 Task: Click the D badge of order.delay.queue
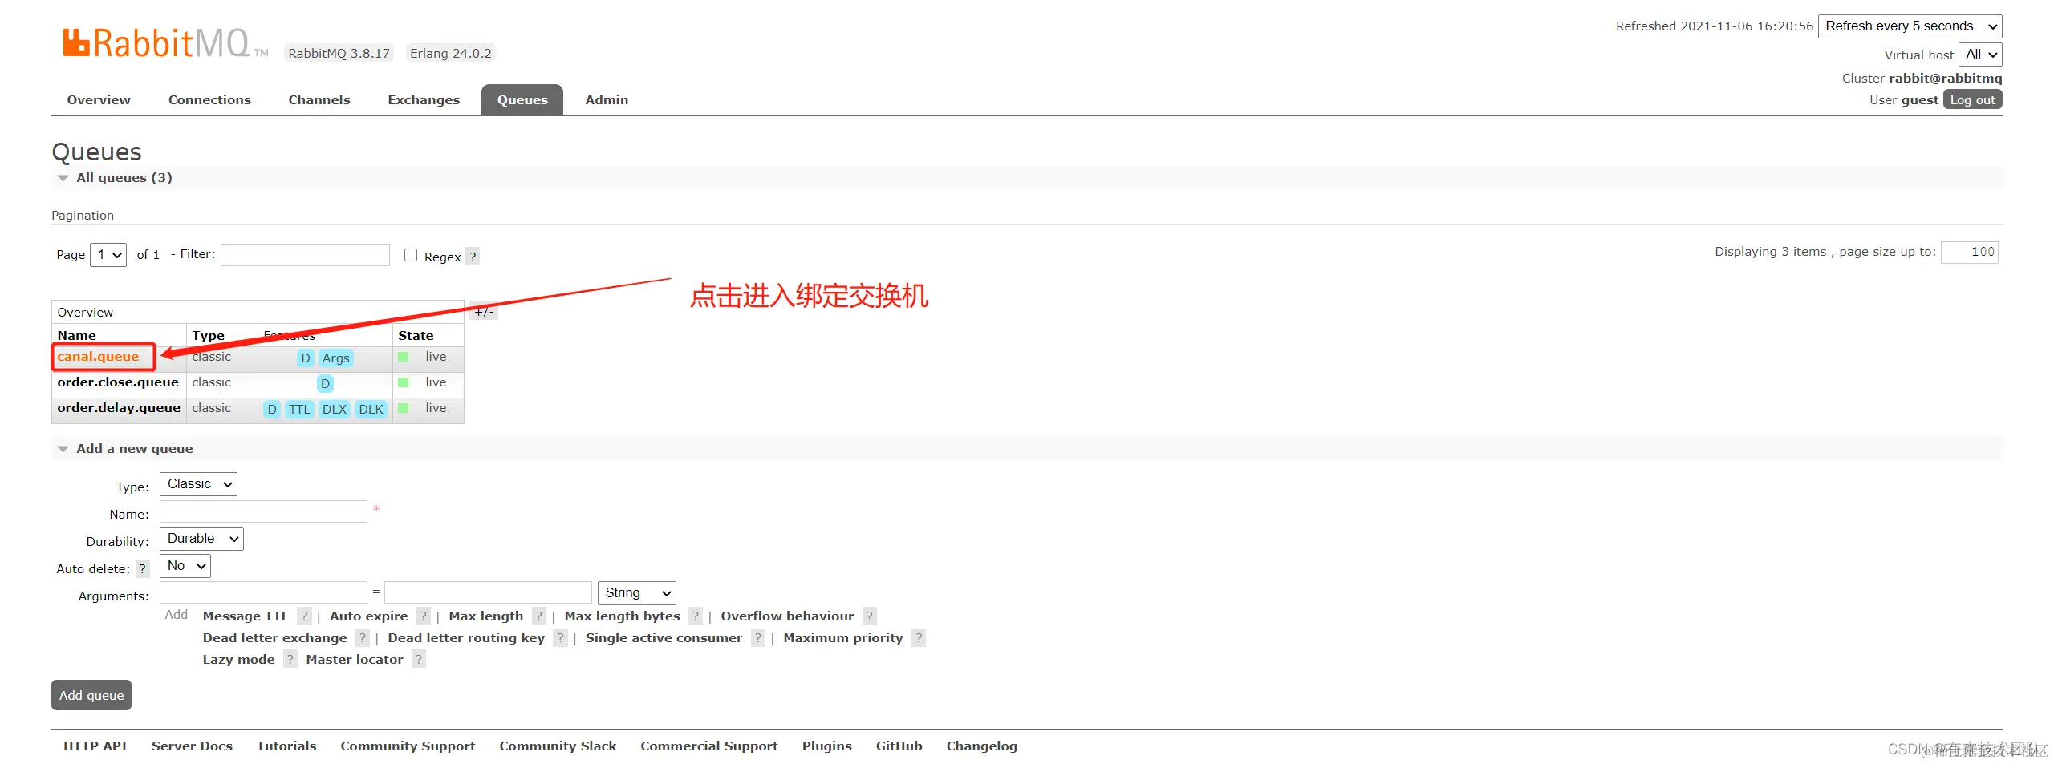272,409
